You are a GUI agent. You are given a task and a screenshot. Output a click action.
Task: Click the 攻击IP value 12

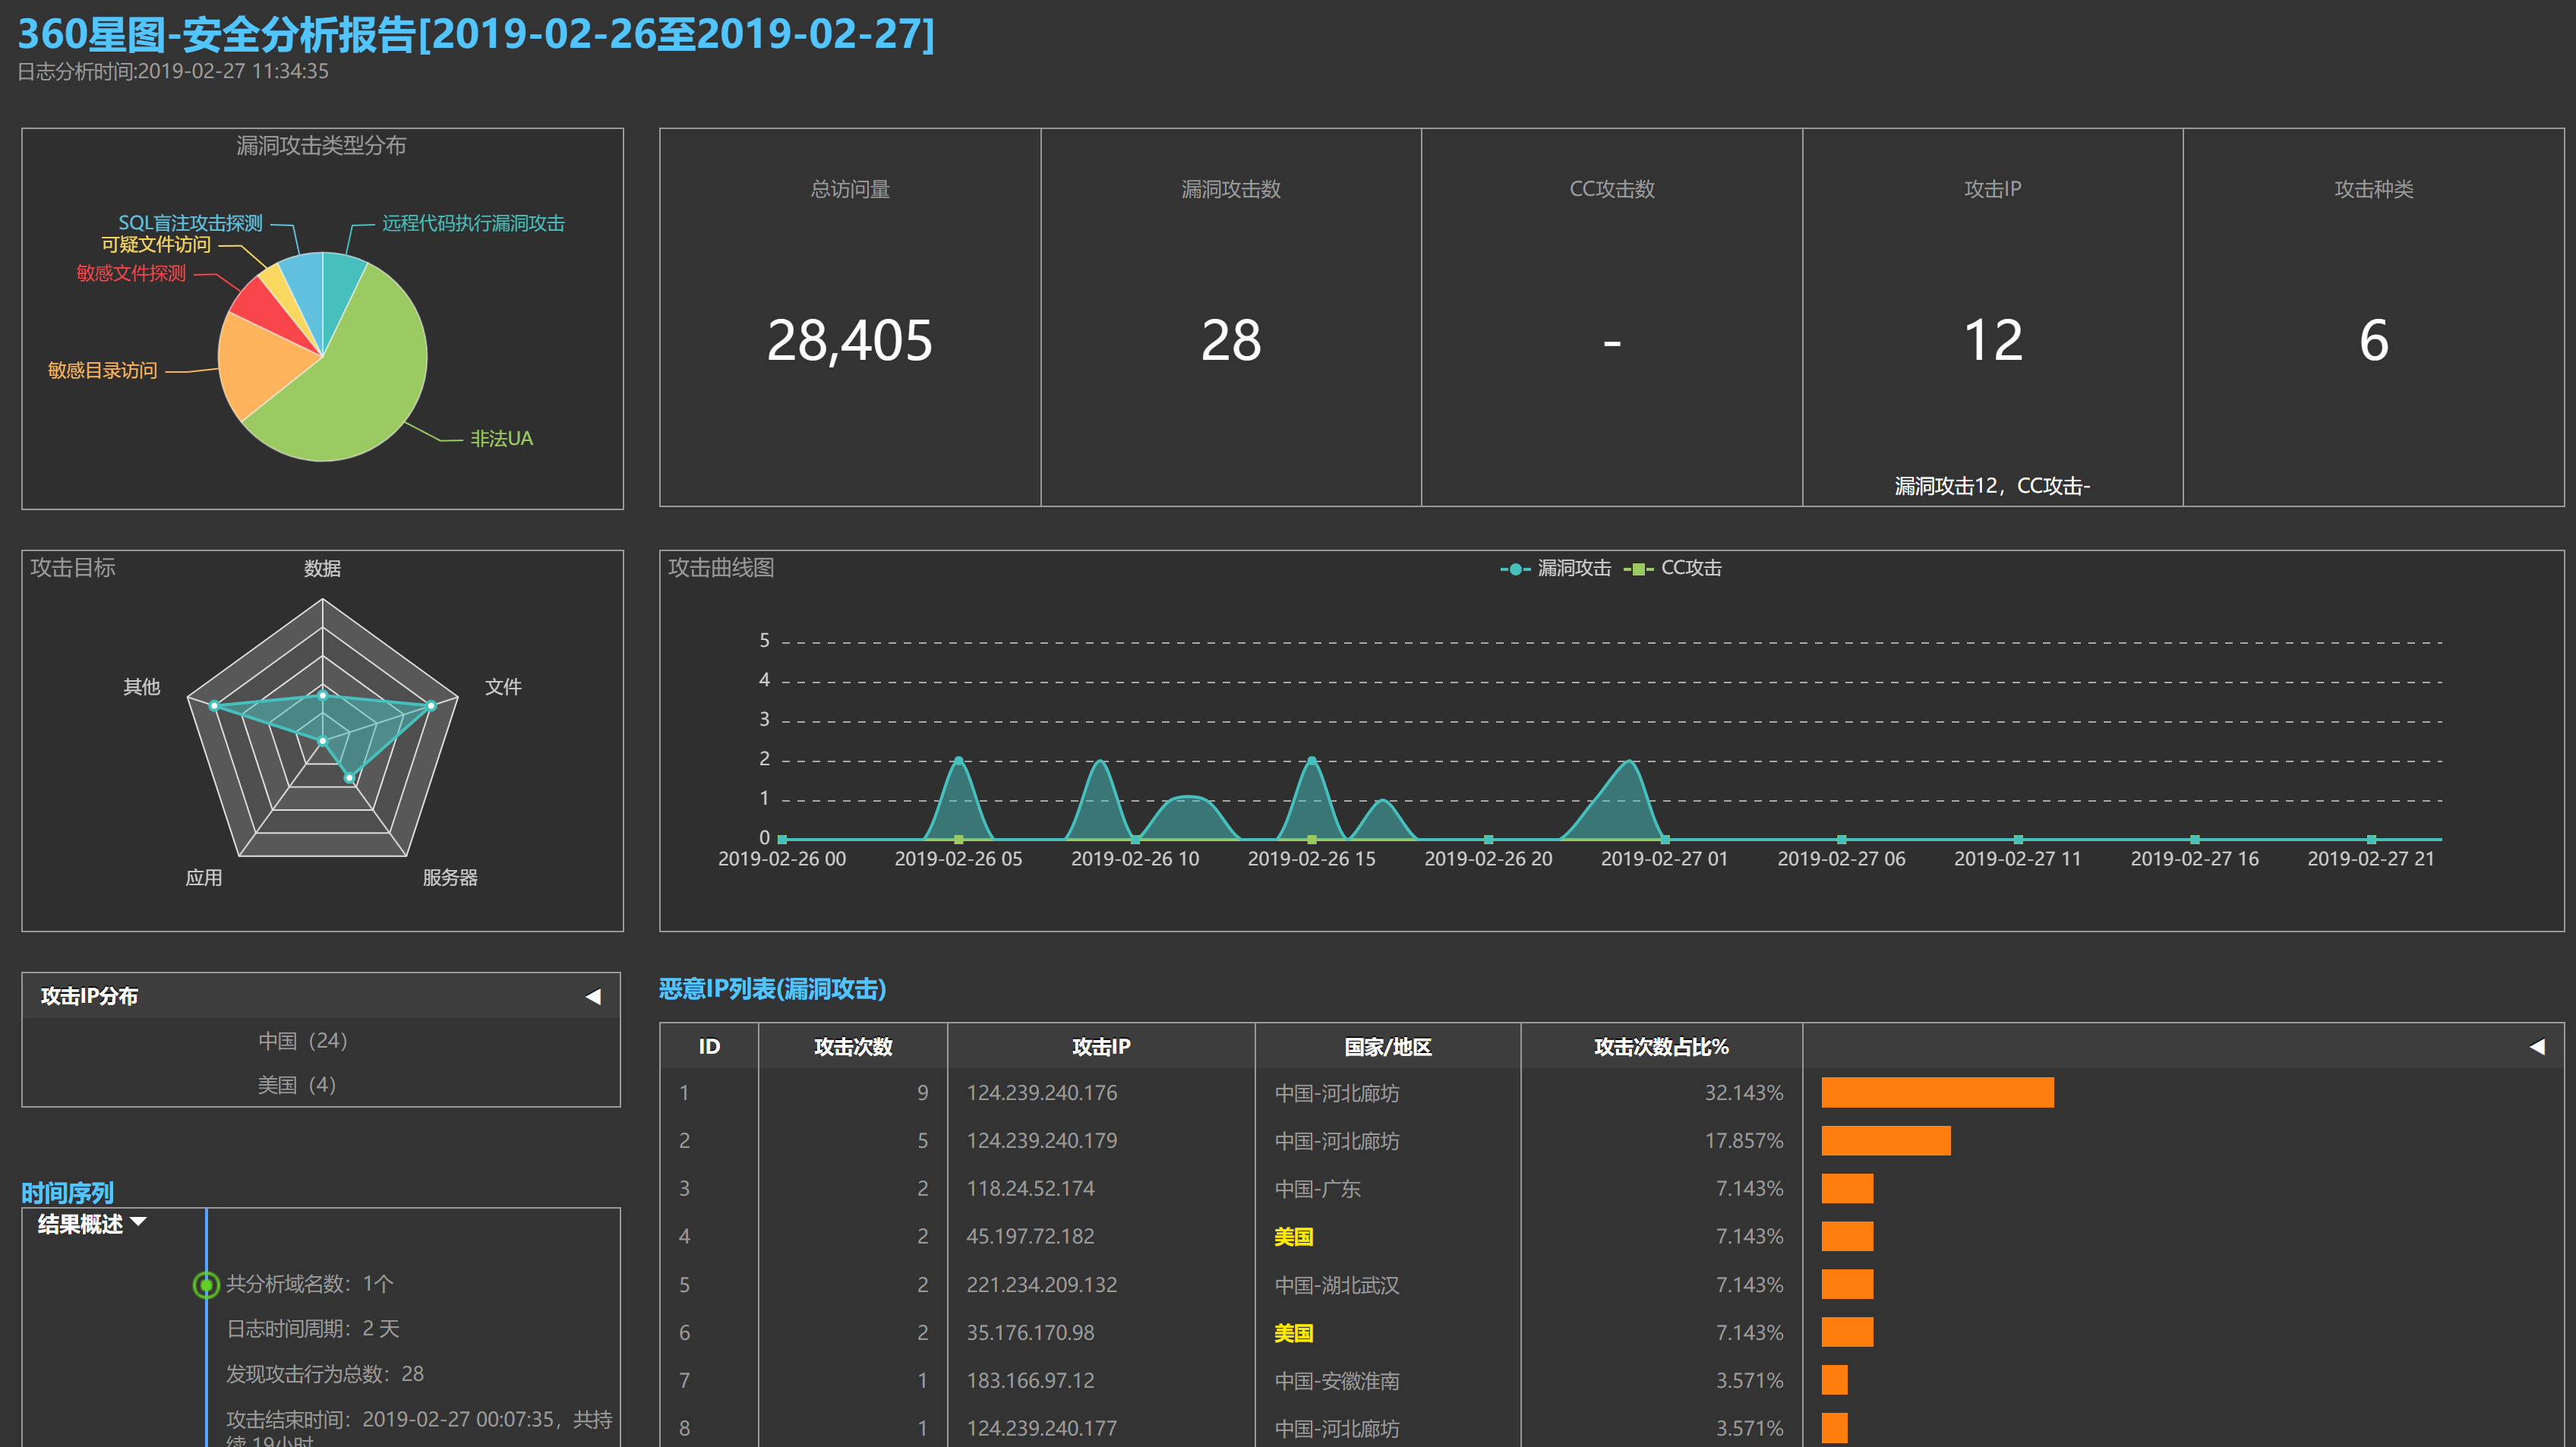click(1993, 340)
